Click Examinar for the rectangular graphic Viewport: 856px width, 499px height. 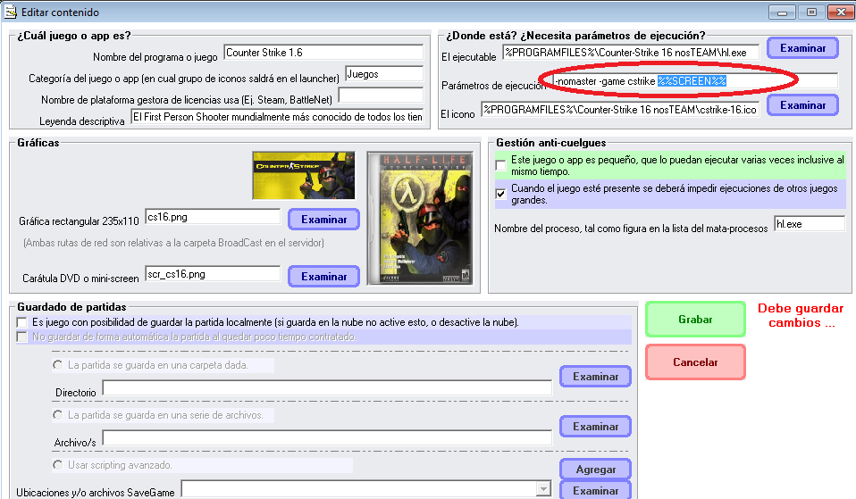323,220
